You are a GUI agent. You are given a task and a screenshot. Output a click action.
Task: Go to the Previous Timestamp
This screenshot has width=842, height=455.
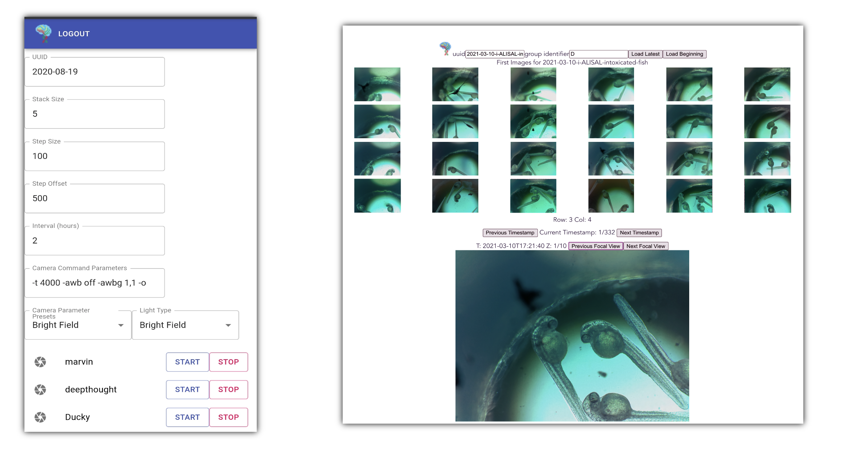(510, 233)
